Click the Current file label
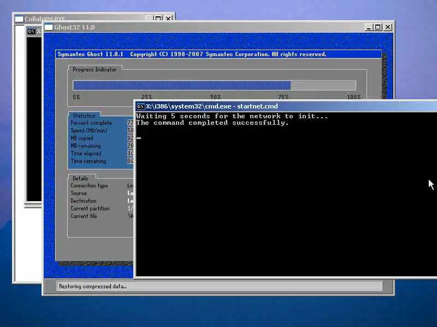The height and width of the screenshot is (327, 437). point(84,216)
